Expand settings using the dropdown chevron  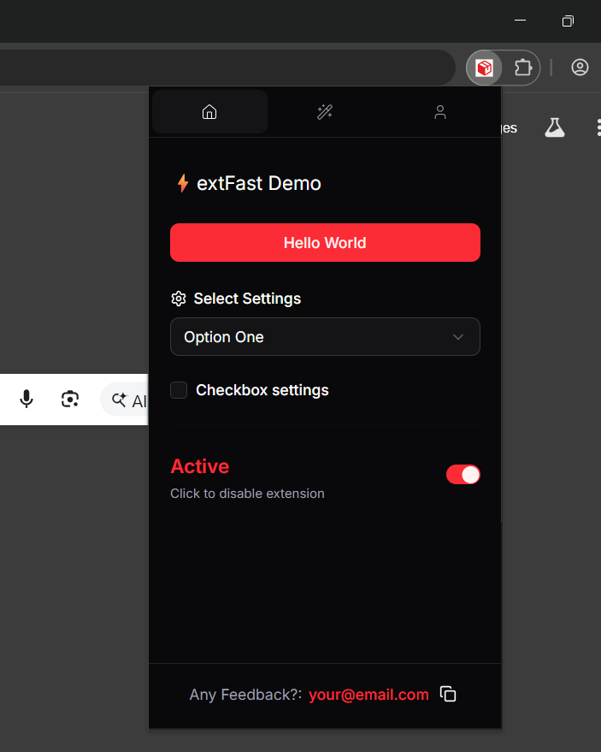(x=458, y=337)
